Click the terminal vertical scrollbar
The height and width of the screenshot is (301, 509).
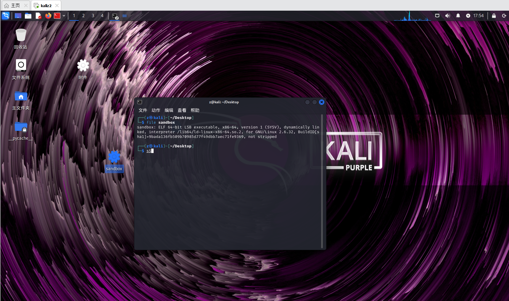point(322,181)
